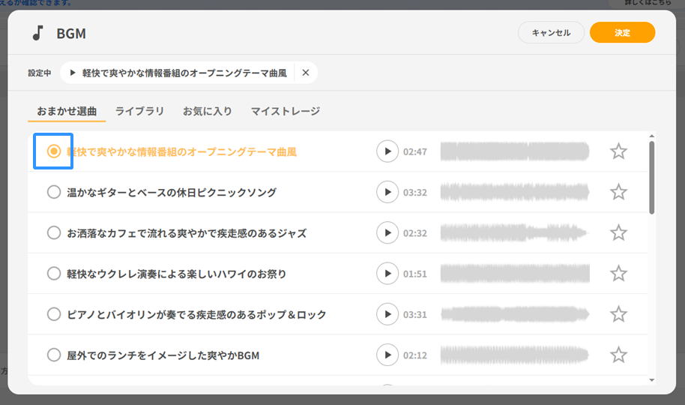
Task: Play the 温かなギターとベースの休日ピクニックソング preview
Action: point(387,192)
